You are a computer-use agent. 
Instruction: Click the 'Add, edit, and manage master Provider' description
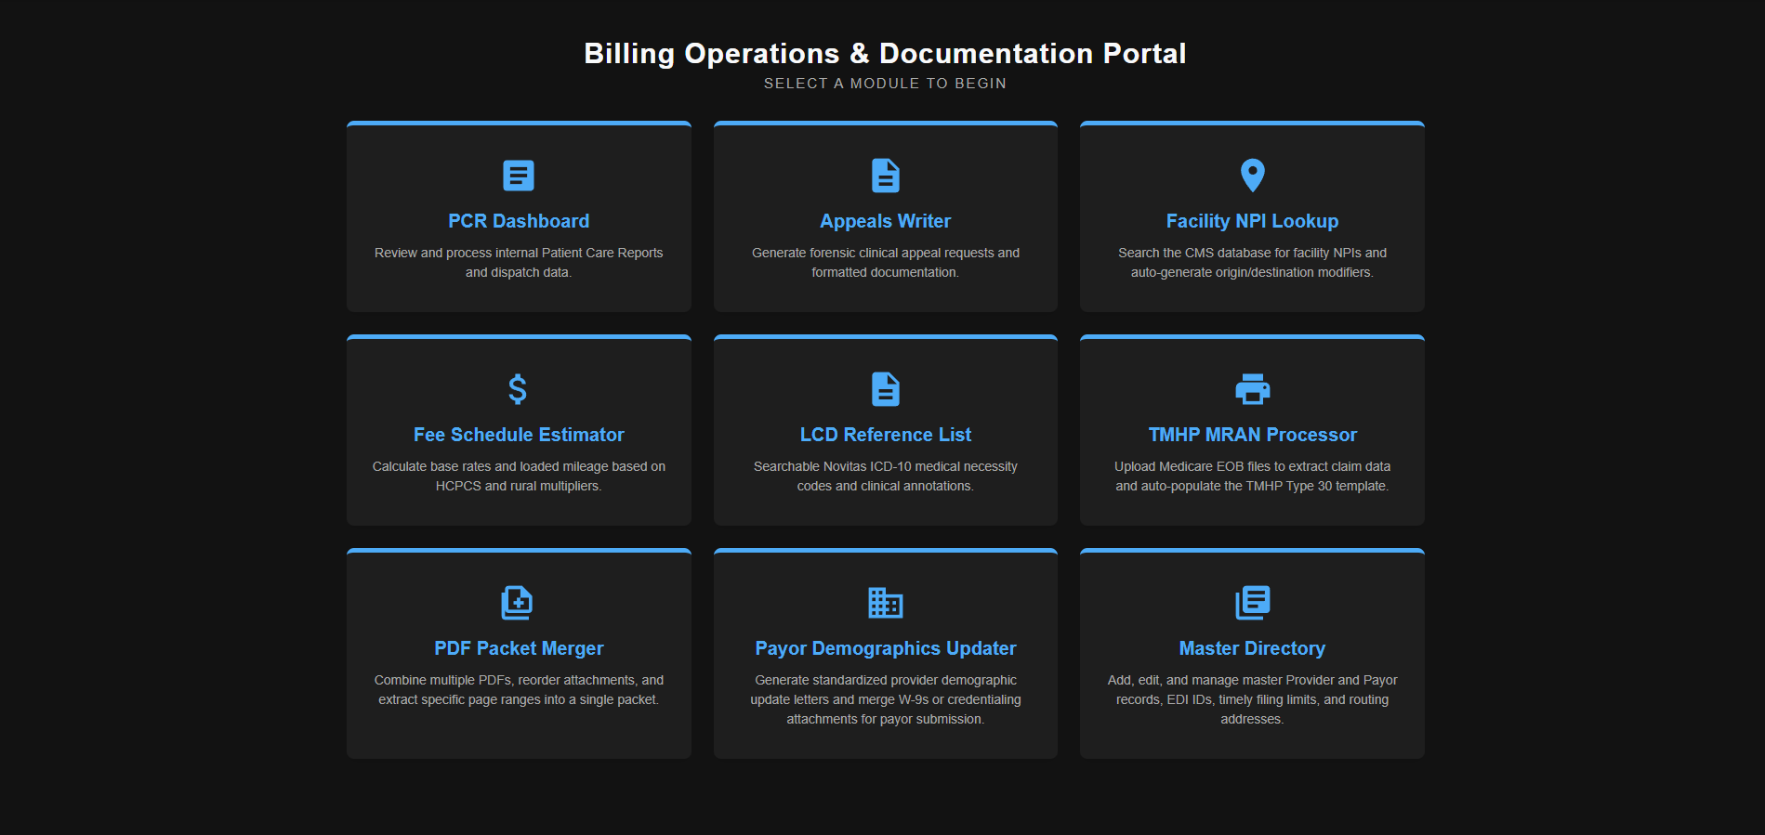pyautogui.click(x=1253, y=699)
